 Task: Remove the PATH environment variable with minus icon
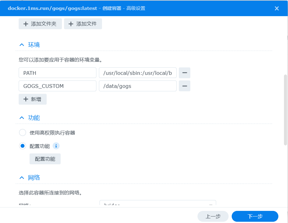184,72
